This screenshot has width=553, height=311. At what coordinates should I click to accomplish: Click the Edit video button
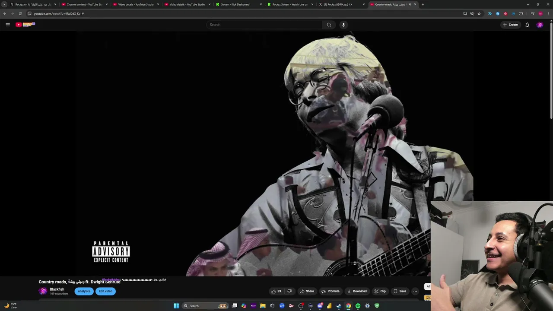click(x=105, y=291)
